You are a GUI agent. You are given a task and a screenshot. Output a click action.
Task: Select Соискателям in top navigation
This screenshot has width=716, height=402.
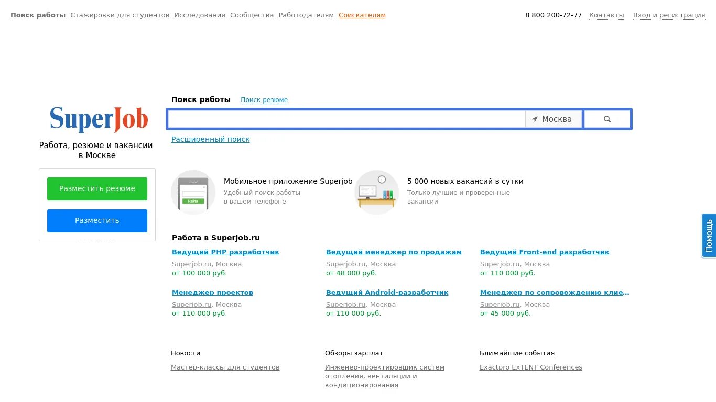coord(362,15)
